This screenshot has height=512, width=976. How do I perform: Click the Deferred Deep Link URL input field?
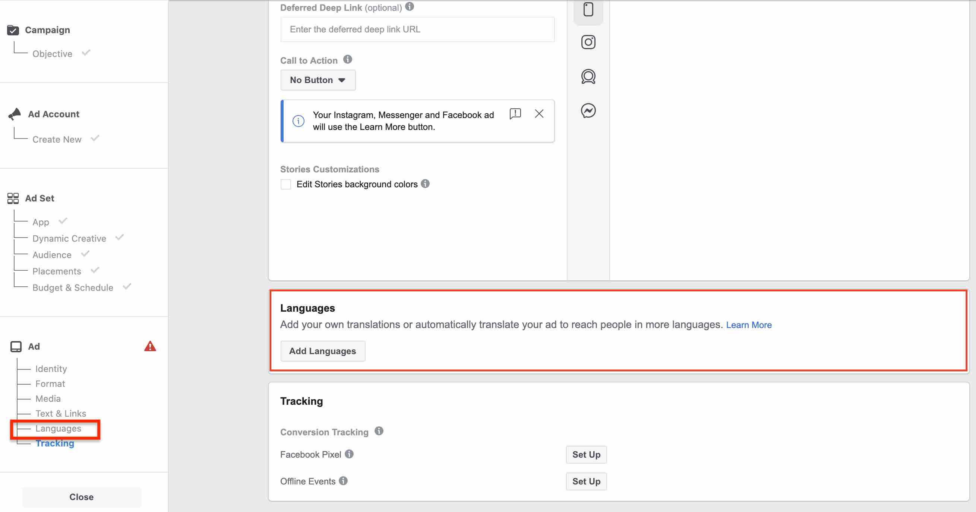(418, 29)
